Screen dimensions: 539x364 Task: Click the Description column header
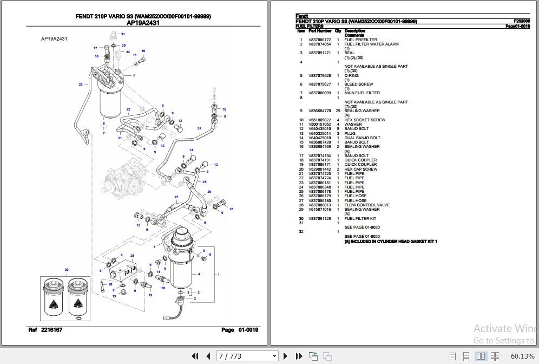coord(354,31)
